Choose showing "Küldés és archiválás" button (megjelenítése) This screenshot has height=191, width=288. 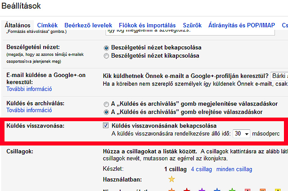pyautogui.click(x=106, y=104)
